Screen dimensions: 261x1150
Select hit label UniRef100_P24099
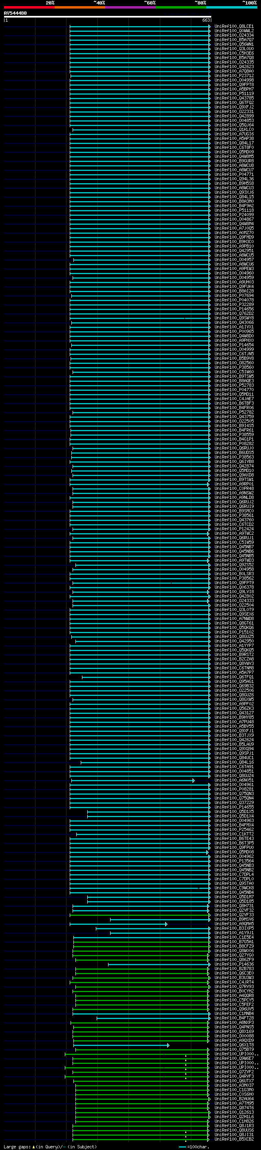(x=234, y=215)
